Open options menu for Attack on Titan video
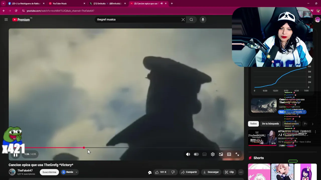The image size is (321, 180). click(315, 132)
